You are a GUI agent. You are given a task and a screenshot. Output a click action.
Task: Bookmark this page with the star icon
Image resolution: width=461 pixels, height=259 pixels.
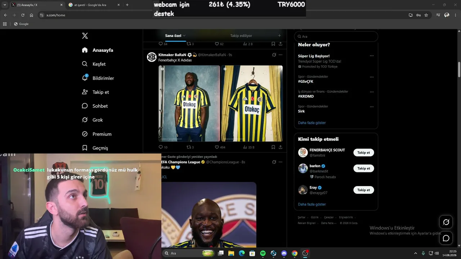click(426, 15)
